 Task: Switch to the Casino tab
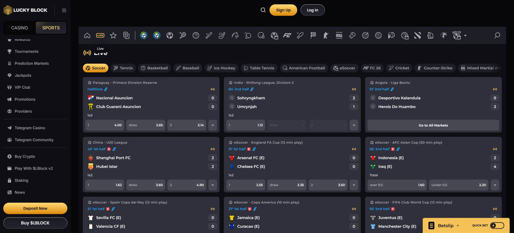(20, 28)
